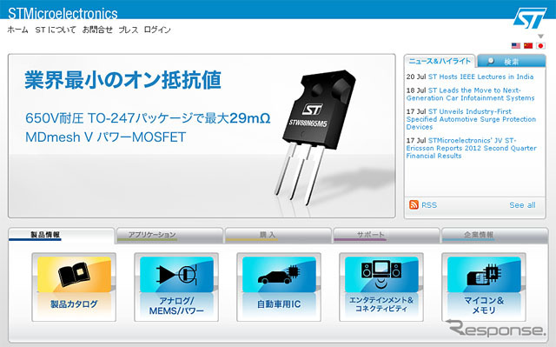556x347 pixels.
Task: Open お問合せ menu item
Action: pyautogui.click(x=97, y=30)
